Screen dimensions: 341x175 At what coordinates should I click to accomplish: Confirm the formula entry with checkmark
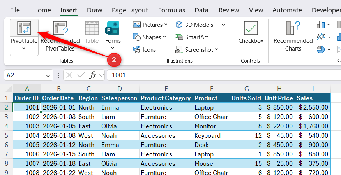pos(81,75)
